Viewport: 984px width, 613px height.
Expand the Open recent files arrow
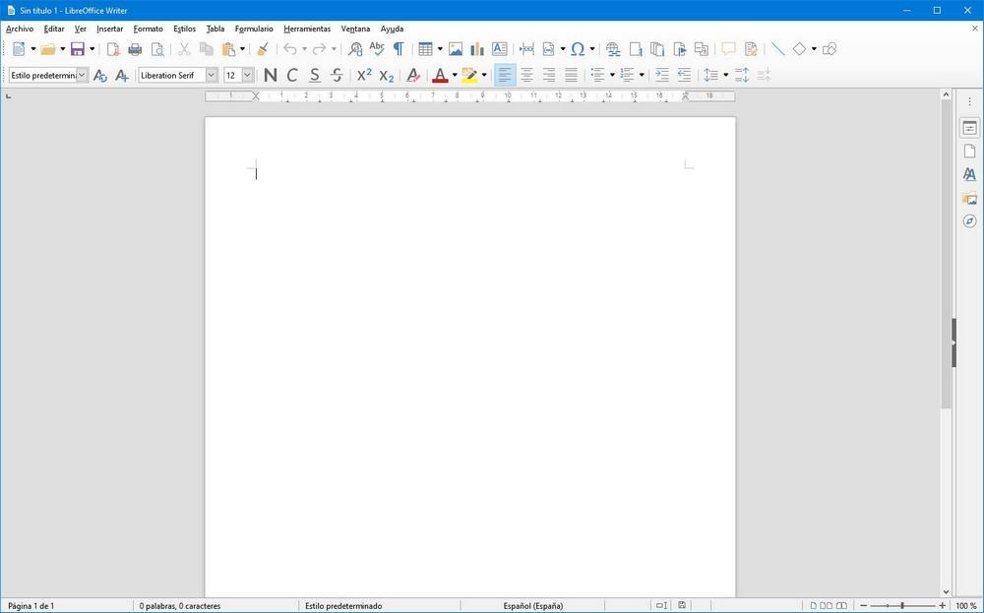coord(63,49)
